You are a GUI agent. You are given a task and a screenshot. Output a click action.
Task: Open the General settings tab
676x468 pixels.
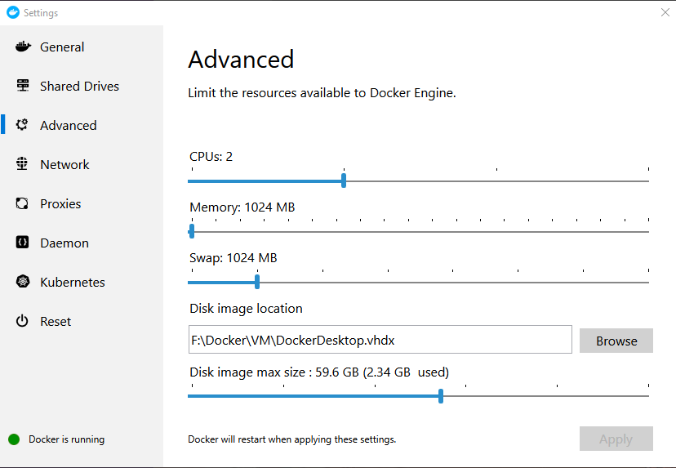point(62,47)
